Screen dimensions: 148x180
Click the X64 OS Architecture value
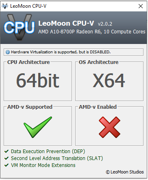pyautogui.click(x=109, y=80)
